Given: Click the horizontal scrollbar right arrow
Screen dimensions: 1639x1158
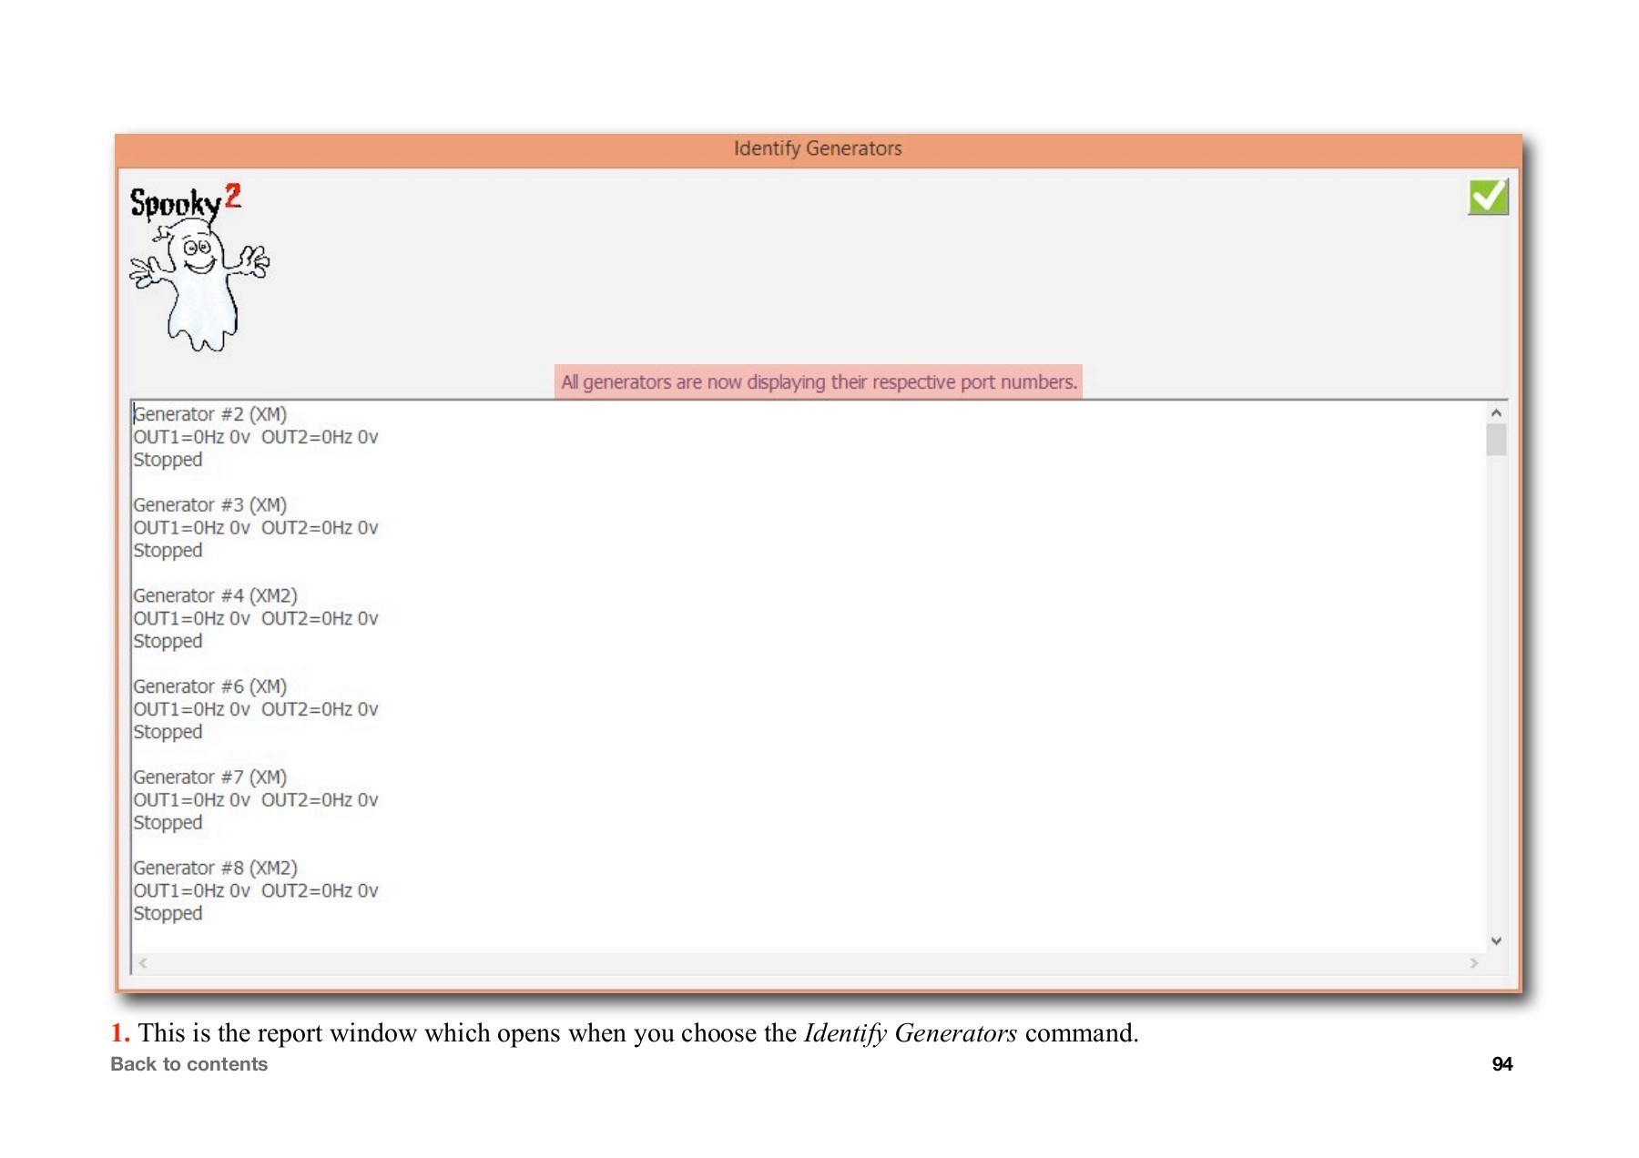Looking at the screenshot, I should [1473, 962].
